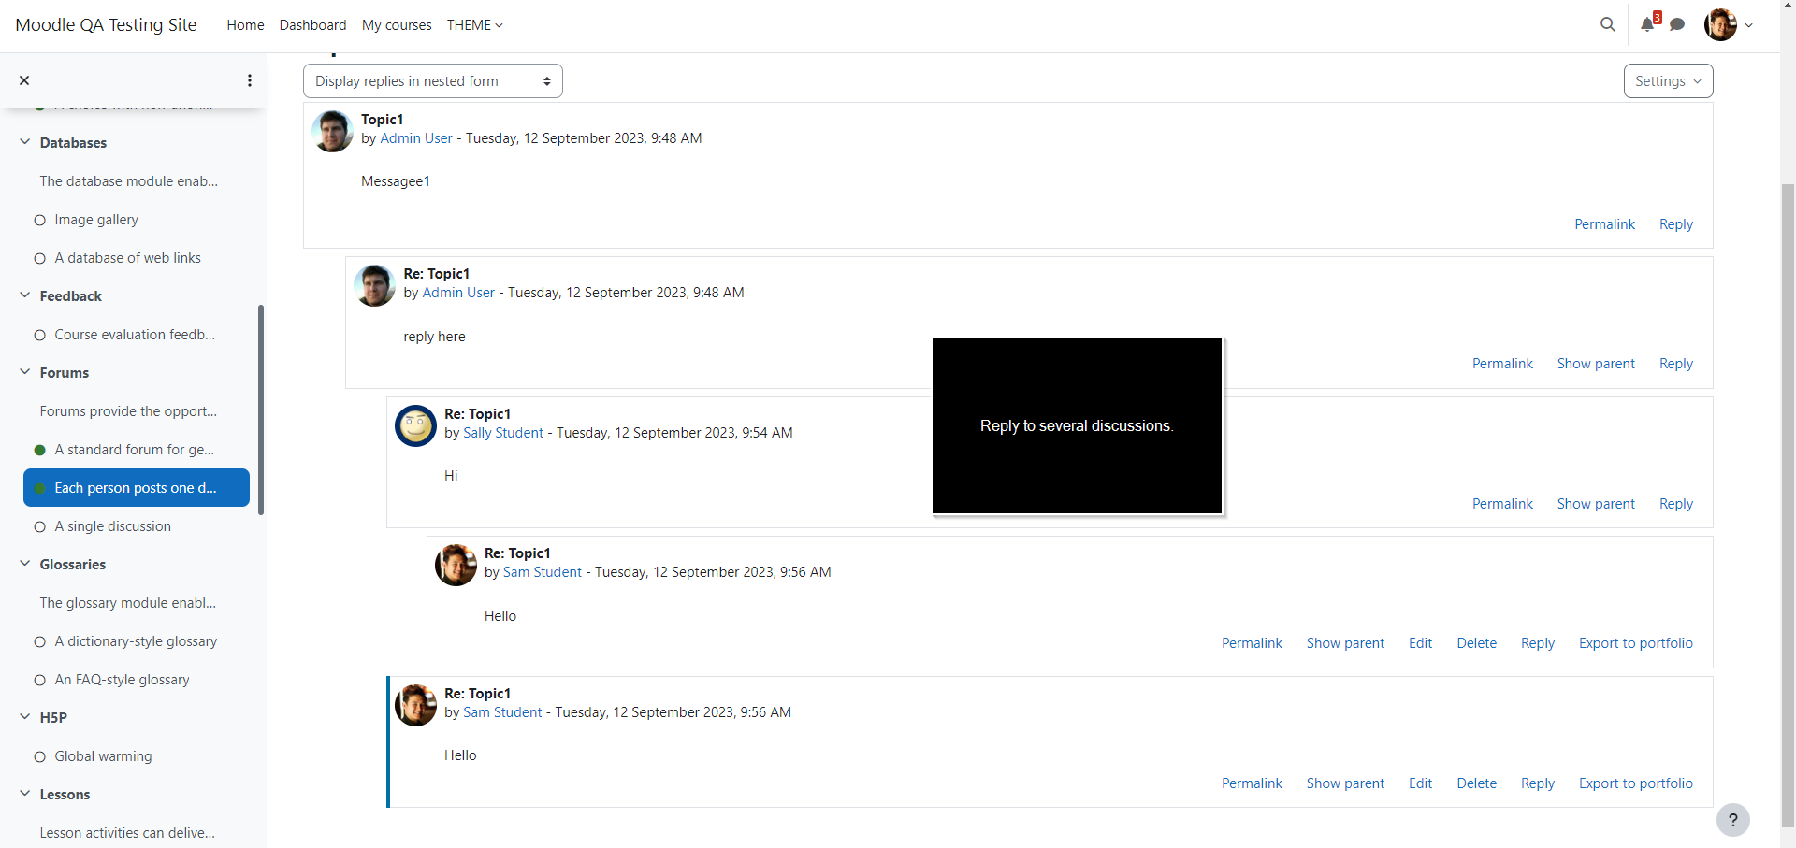Viewport: 1796px width, 848px height.
Task: Open the help question mark button
Action: pyautogui.click(x=1732, y=820)
